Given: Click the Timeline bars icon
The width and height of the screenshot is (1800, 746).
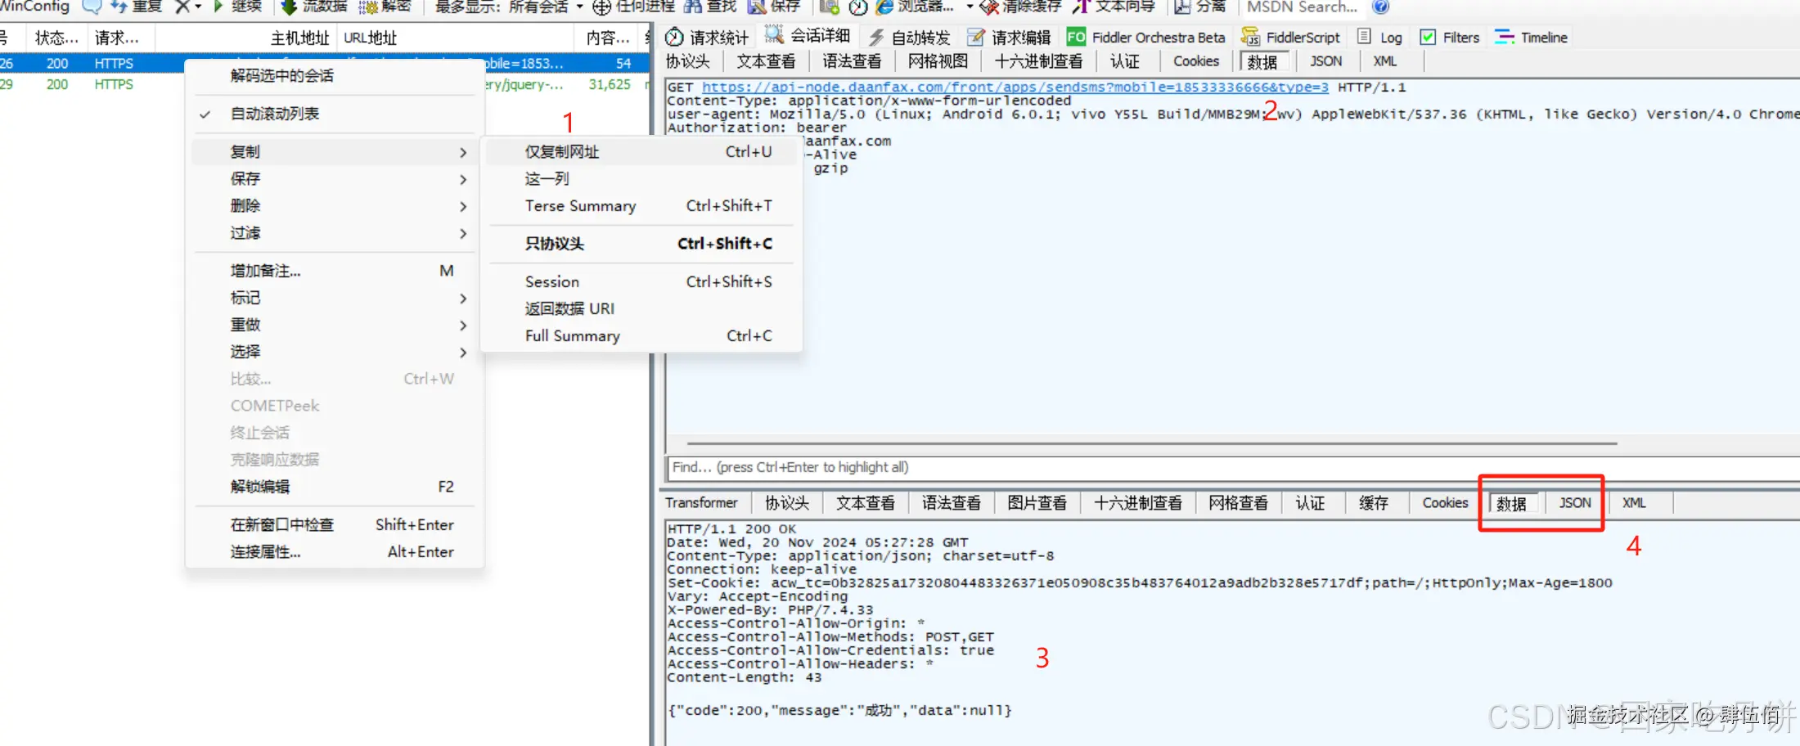Looking at the screenshot, I should click(x=1505, y=37).
